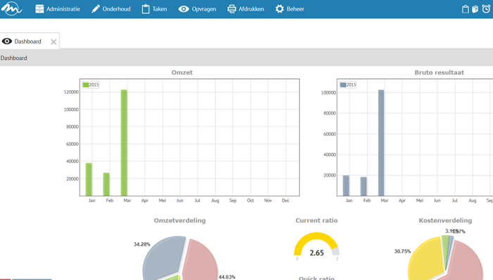Open the Opvragen menu

(197, 8)
